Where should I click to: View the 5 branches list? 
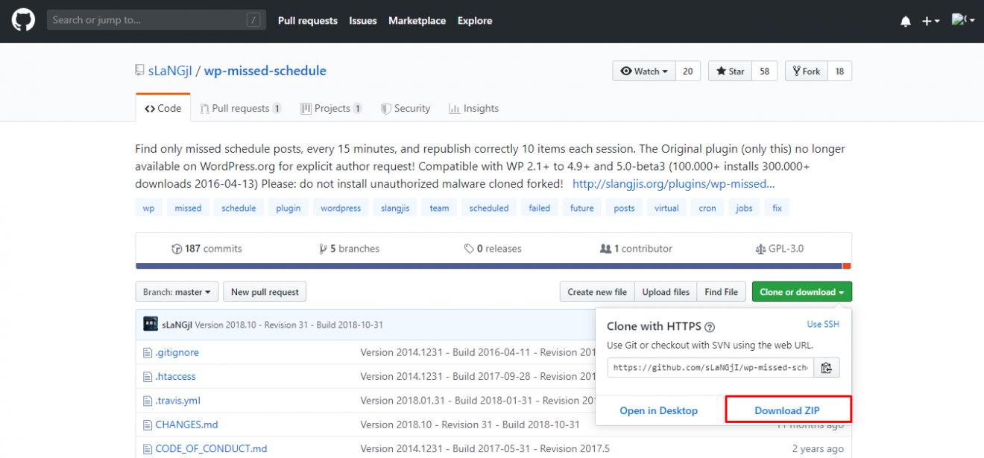pyautogui.click(x=349, y=249)
